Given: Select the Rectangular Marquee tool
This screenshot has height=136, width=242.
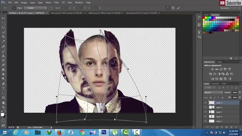Looking at the screenshot, I should point(3,23).
